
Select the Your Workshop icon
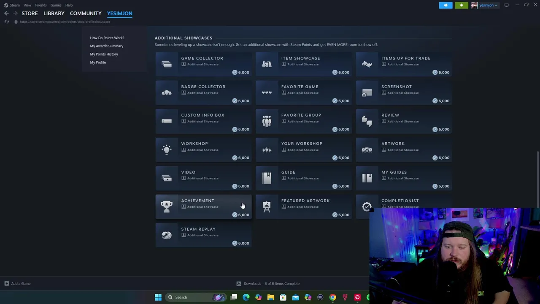pos(267,149)
